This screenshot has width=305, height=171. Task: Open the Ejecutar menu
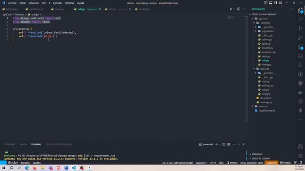(x=57, y=3)
